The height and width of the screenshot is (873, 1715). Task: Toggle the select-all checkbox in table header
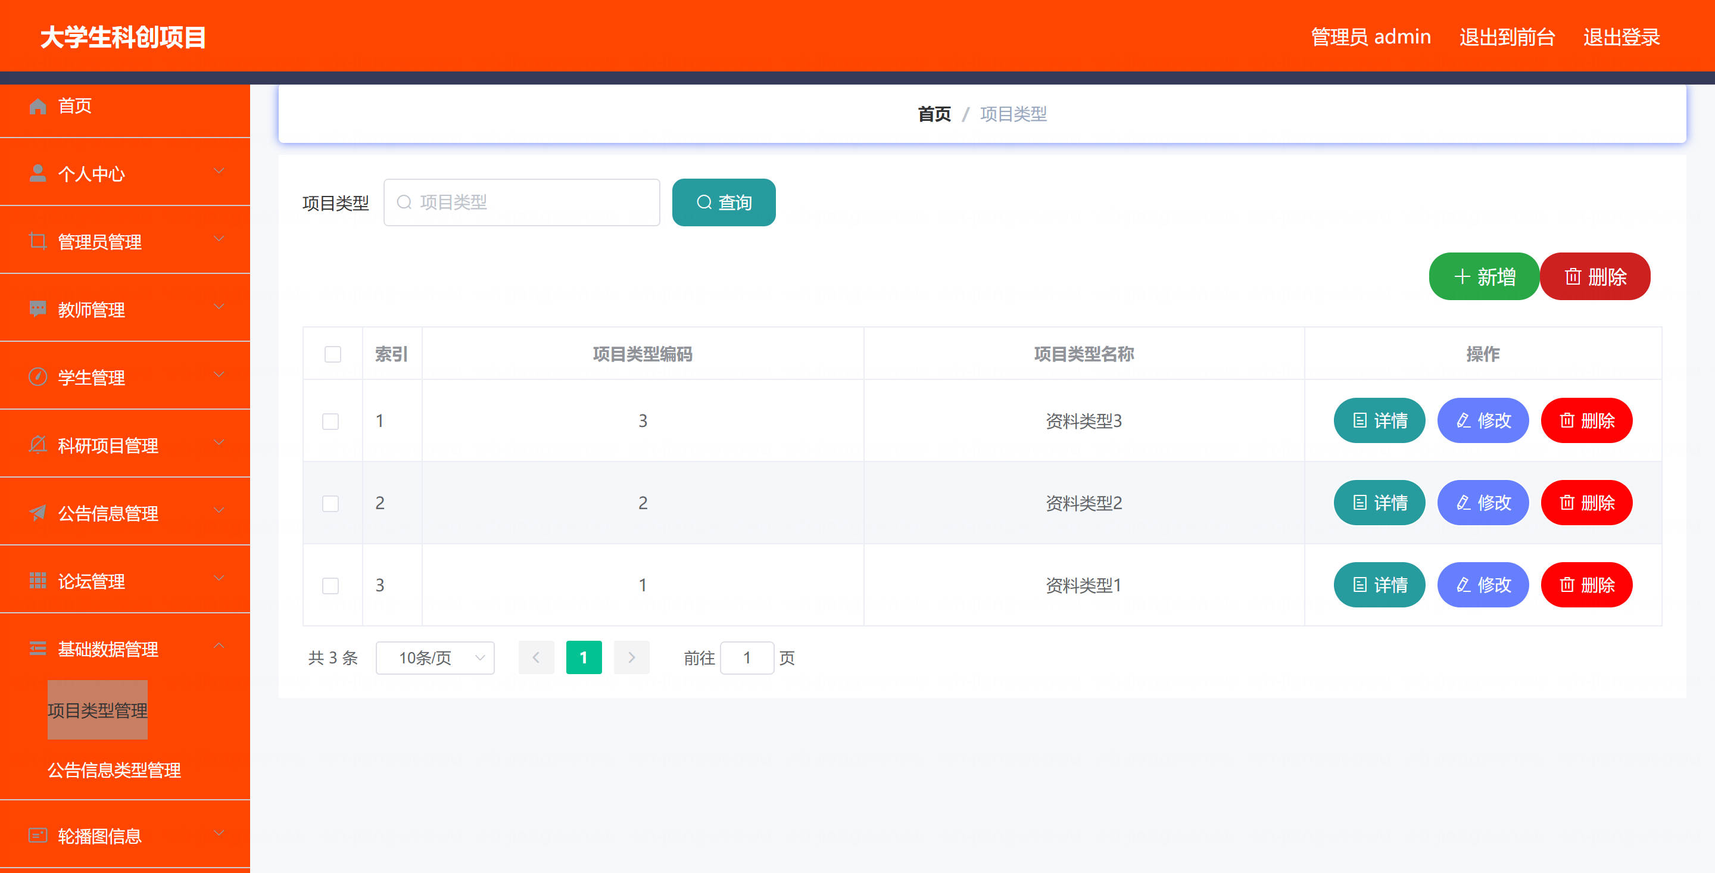pos(332,354)
